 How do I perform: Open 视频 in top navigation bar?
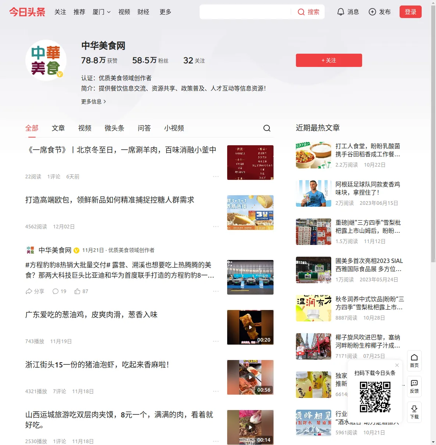pos(124,12)
